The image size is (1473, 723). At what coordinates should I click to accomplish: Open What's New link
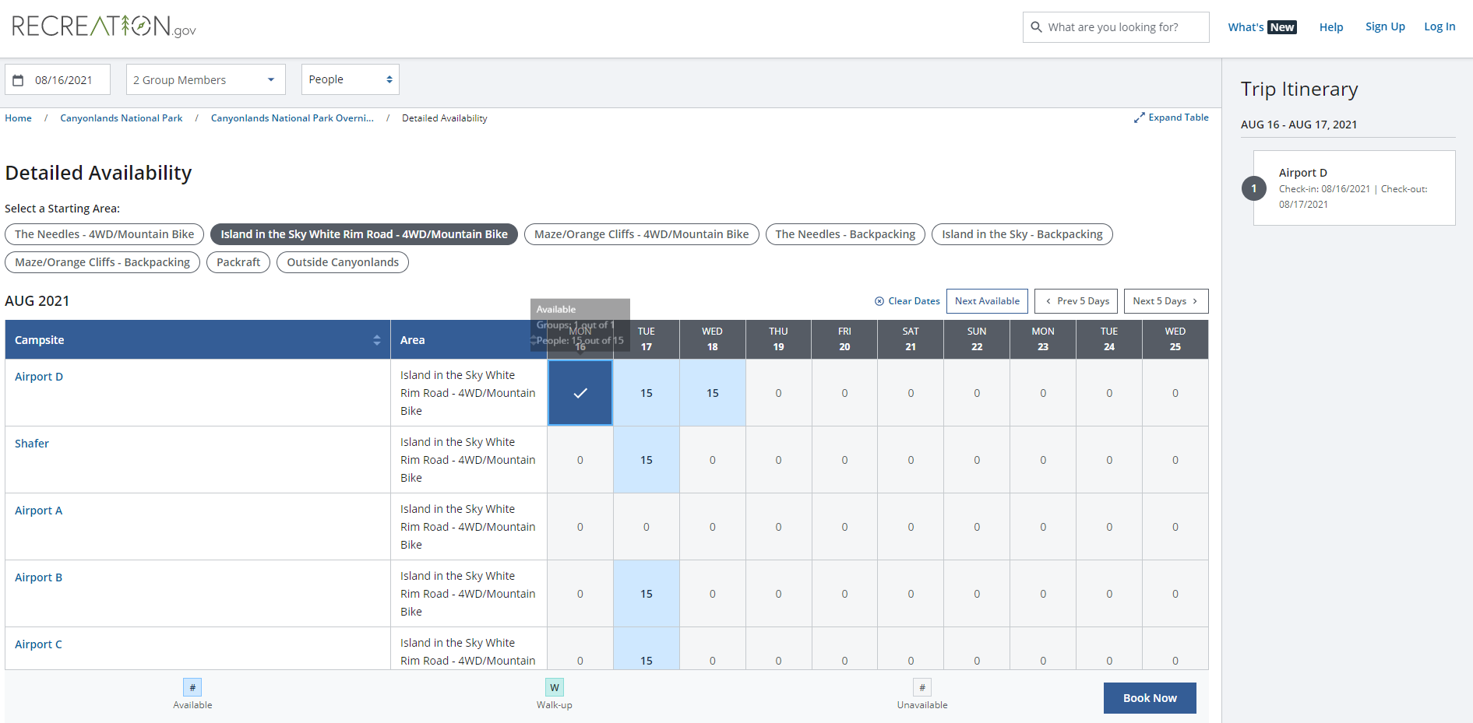(x=1262, y=27)
